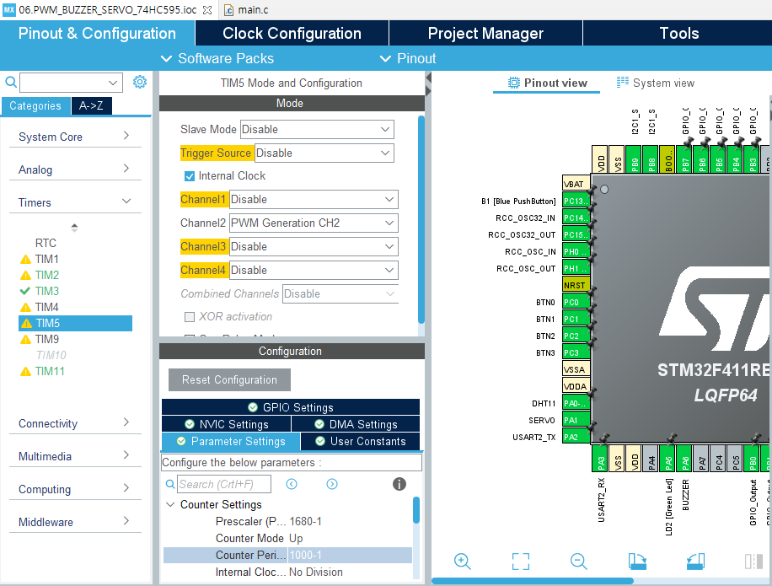
Task: Switch to the Clock Configuration tab
Action: pos(292,33)
